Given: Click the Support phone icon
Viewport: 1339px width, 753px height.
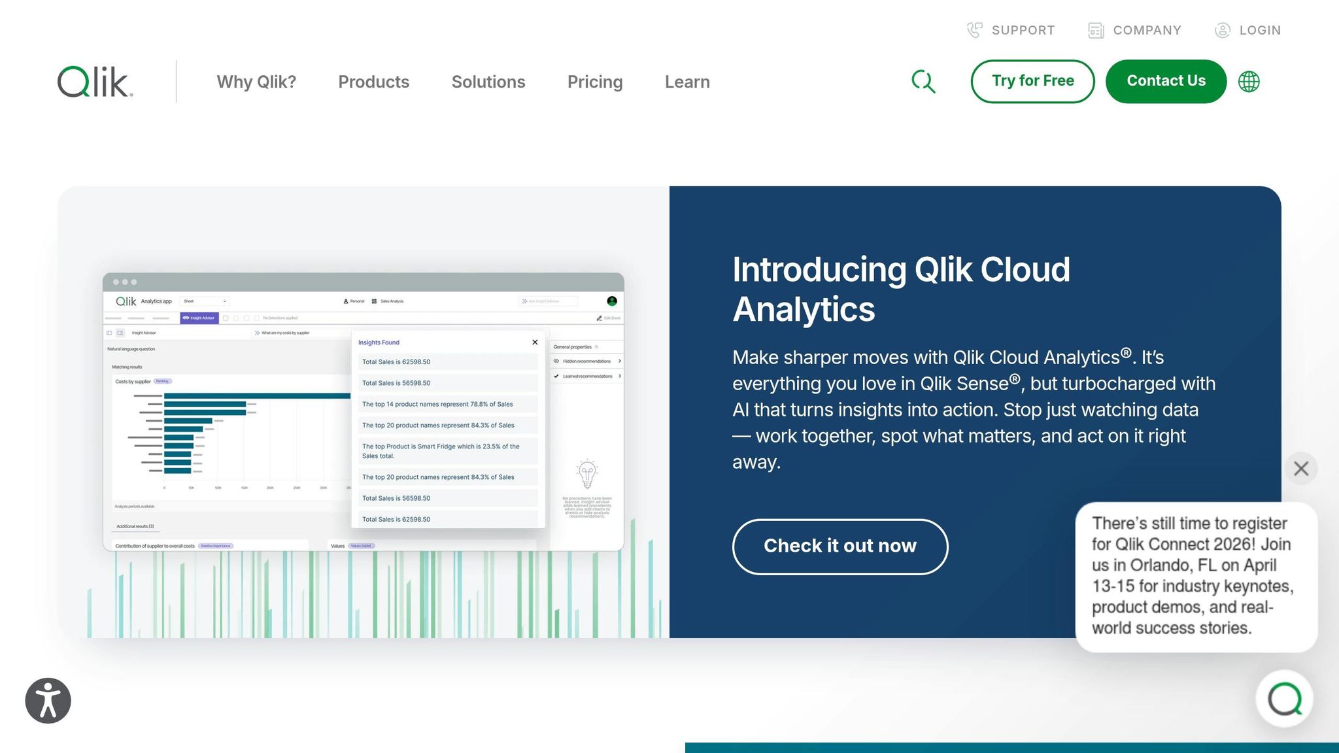Looking at the screenshot, I should pyautogui.click(x=974, y=30).
